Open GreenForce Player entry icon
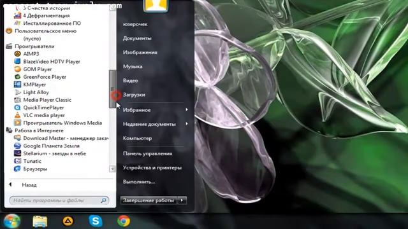Screen dimensions: 408x229 coord(17,77)
